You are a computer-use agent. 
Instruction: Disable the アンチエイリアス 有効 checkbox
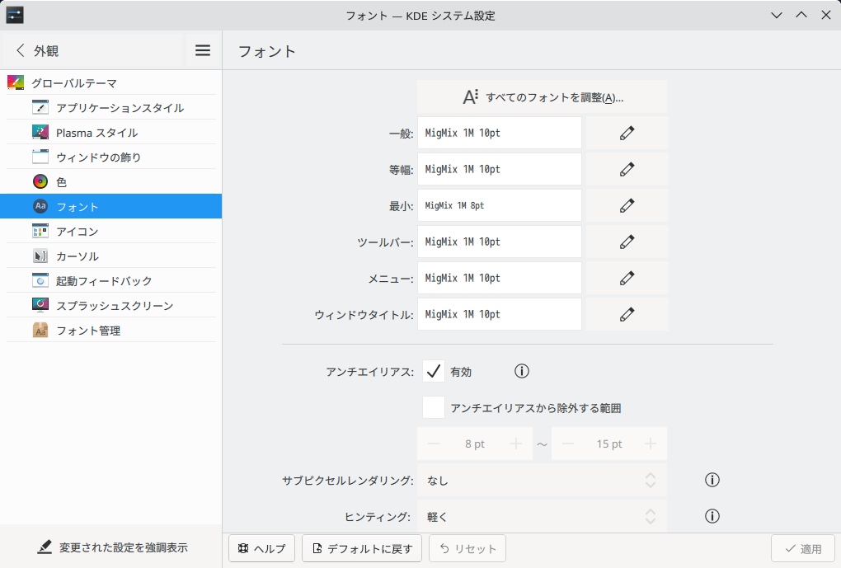pyautogui.click(x=434, y=371)
